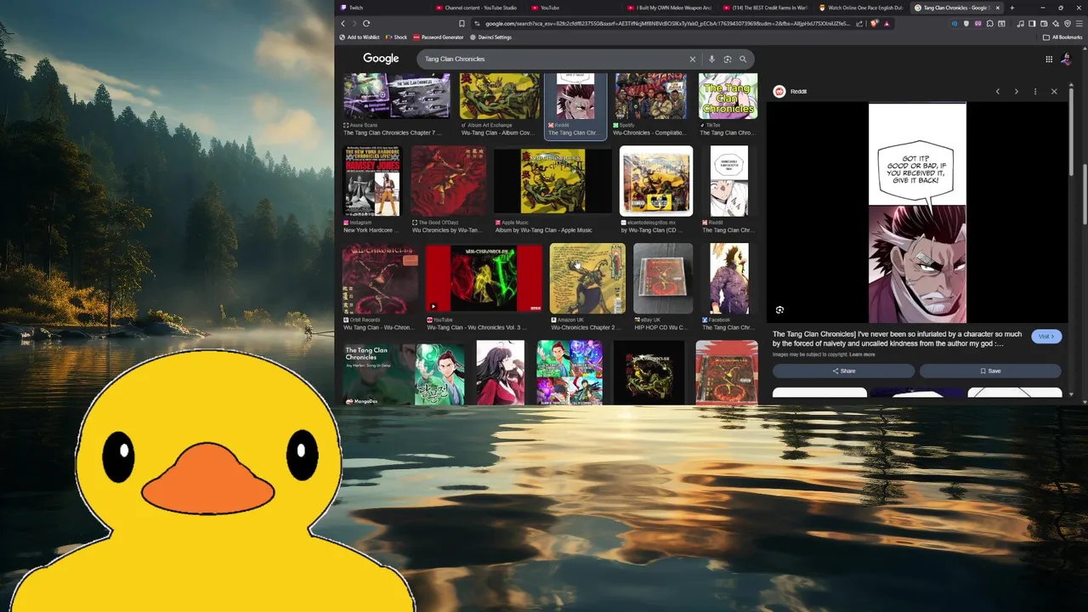Click the Google logo

click(x=381, y=59)
